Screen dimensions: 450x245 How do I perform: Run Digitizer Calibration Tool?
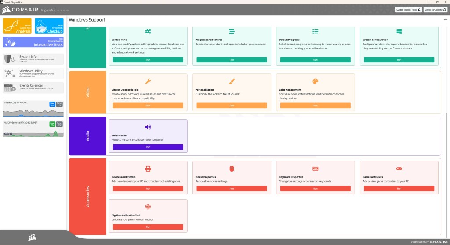[148, 227]
